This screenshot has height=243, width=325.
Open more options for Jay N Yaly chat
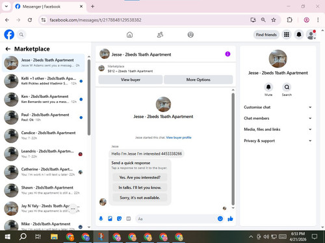tap(73, 209)
